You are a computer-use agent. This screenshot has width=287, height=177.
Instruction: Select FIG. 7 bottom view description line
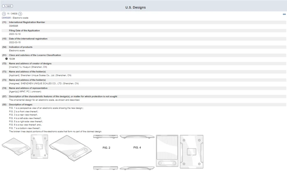25,128
